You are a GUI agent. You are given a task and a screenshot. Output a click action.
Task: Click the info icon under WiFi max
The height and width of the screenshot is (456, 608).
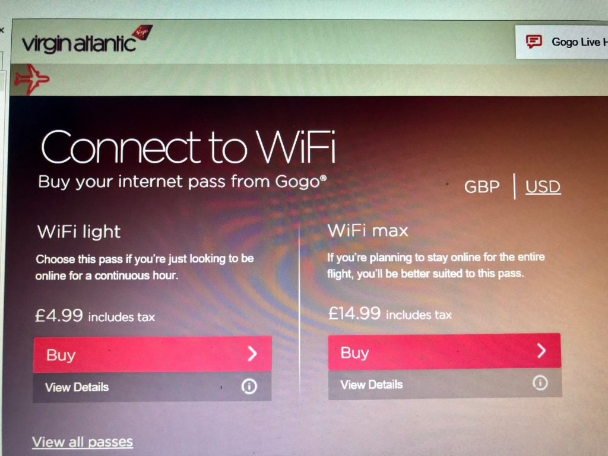(x=540, y=383)
